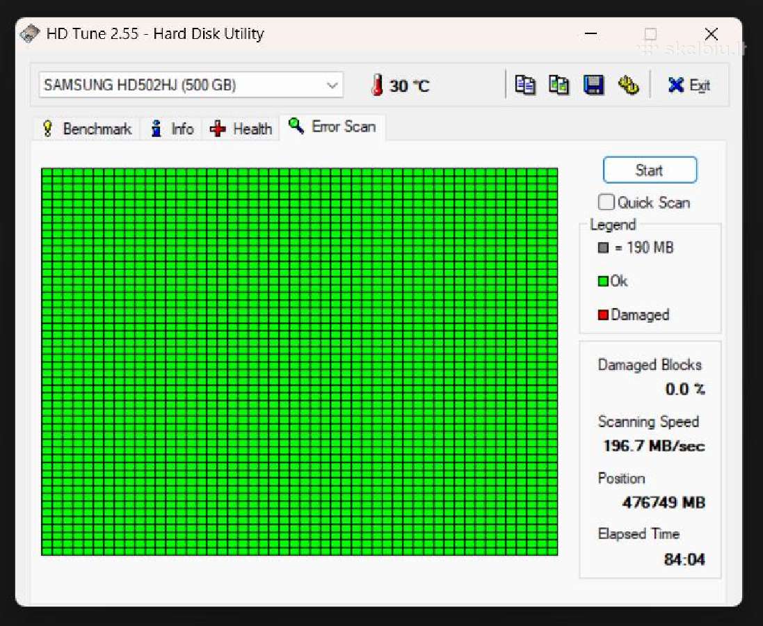Click the copy screenshot to clipboard icon
This screenshot has width=763, height=626.
559,85
